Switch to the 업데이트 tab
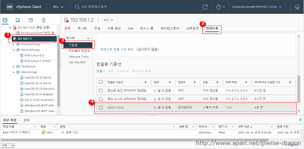 click(212, 29)
